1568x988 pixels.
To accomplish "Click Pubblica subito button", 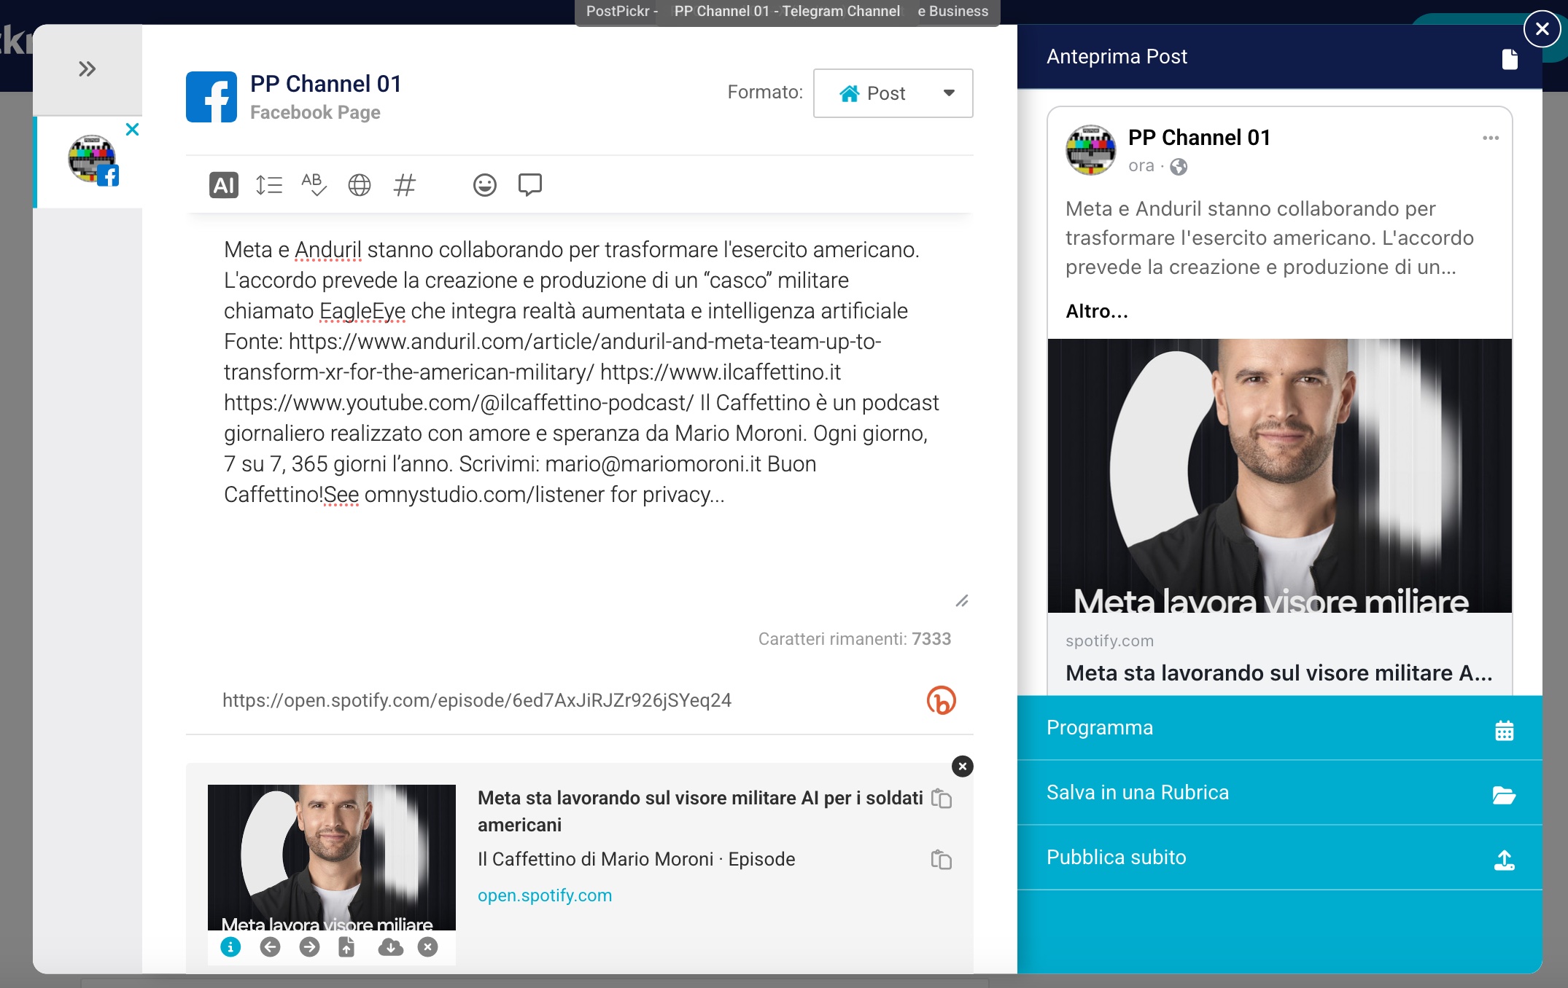I will tap(1279, 858).
